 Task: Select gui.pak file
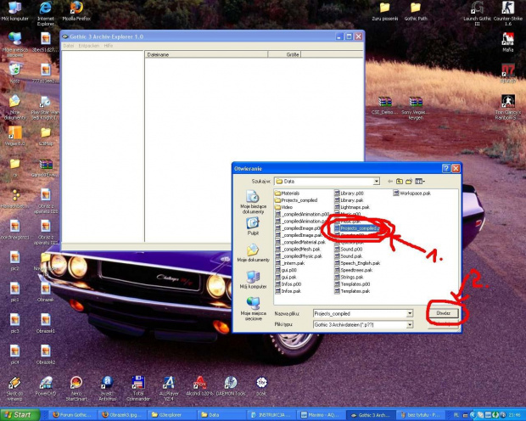tap(286, 277)
